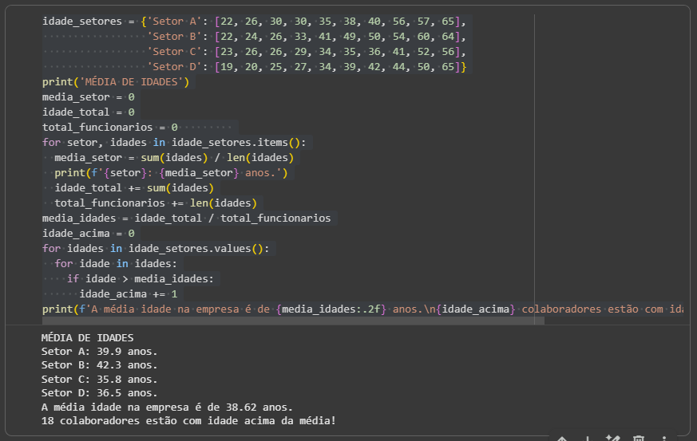The width and height of the screenshot is (697, 441).
Task: Open the three-dot more cell options menu
Action: 664,438
